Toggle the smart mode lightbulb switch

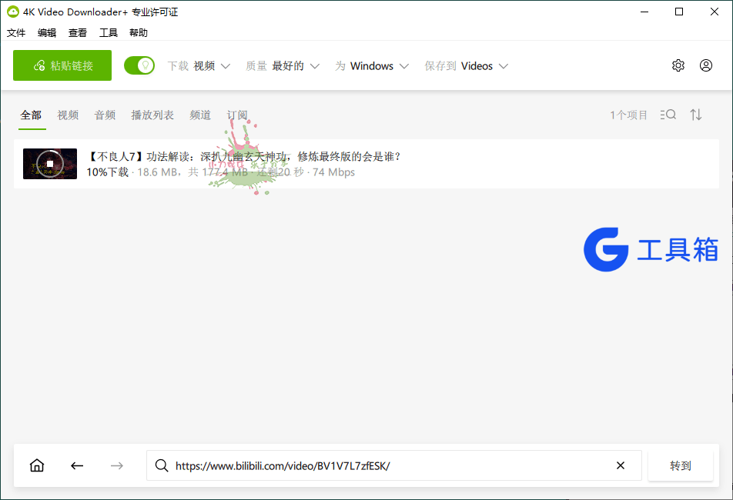tap(139, 65)
